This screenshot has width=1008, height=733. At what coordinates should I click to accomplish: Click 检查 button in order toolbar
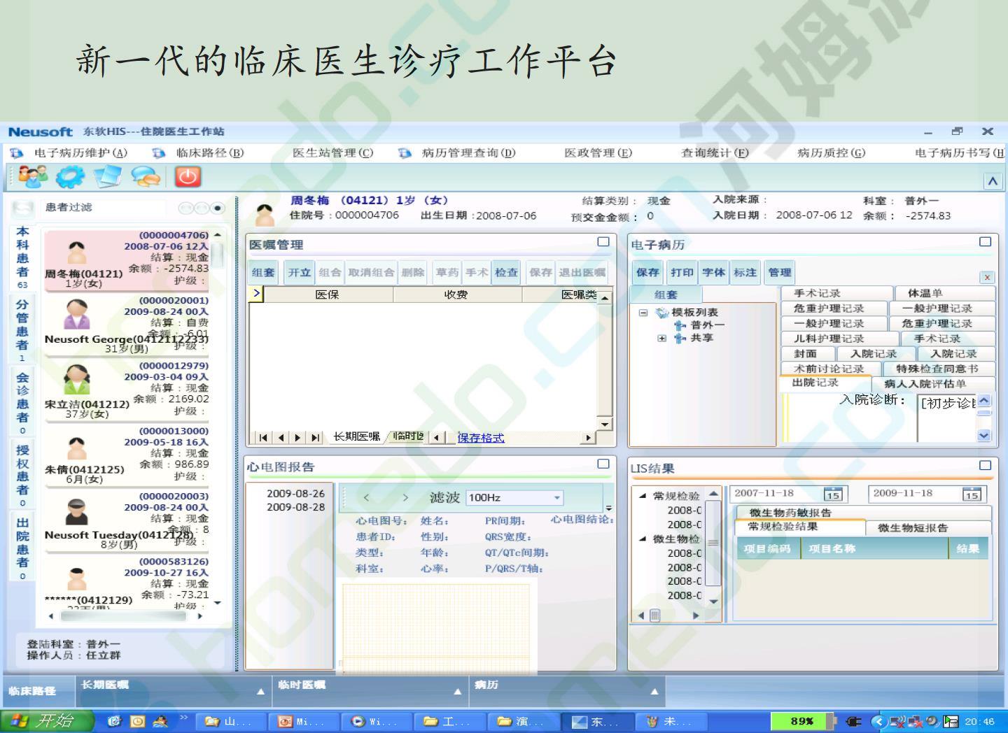506,273
